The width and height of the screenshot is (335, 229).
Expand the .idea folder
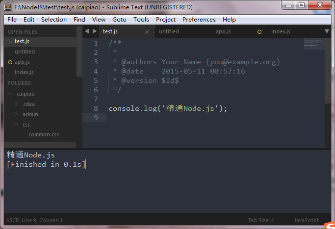(x=16, y=104)
